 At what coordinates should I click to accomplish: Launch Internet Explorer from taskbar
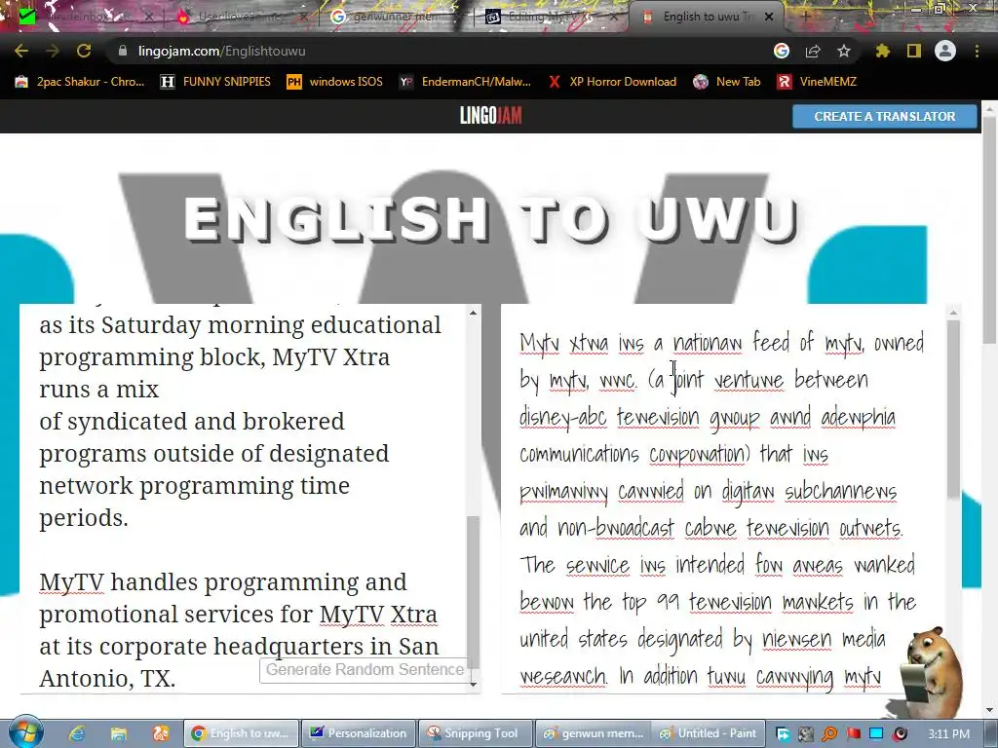[x=77, y=733]
